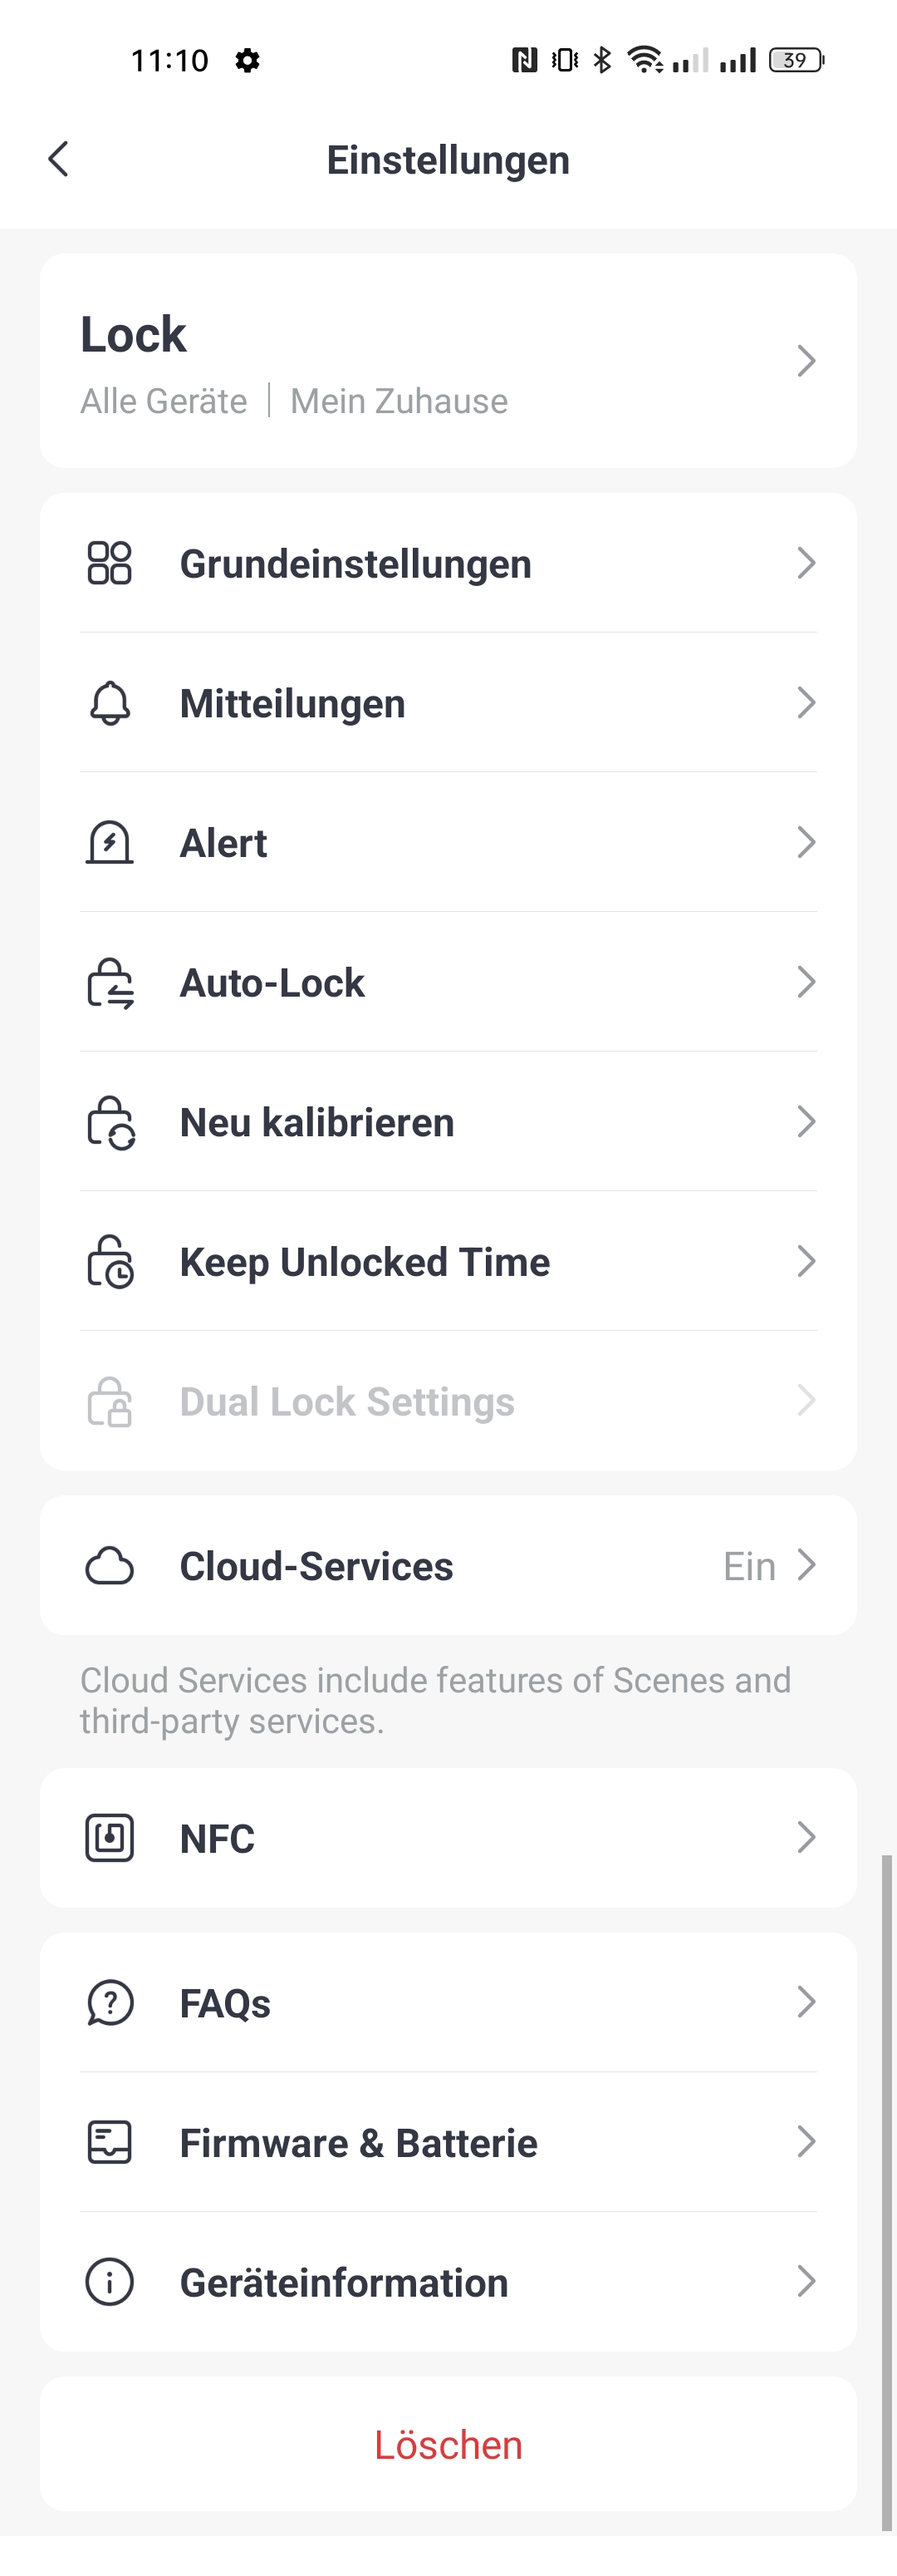Tap the Mitteilungen bell icon
The image size is (897, 2576).
pos(110,703)
